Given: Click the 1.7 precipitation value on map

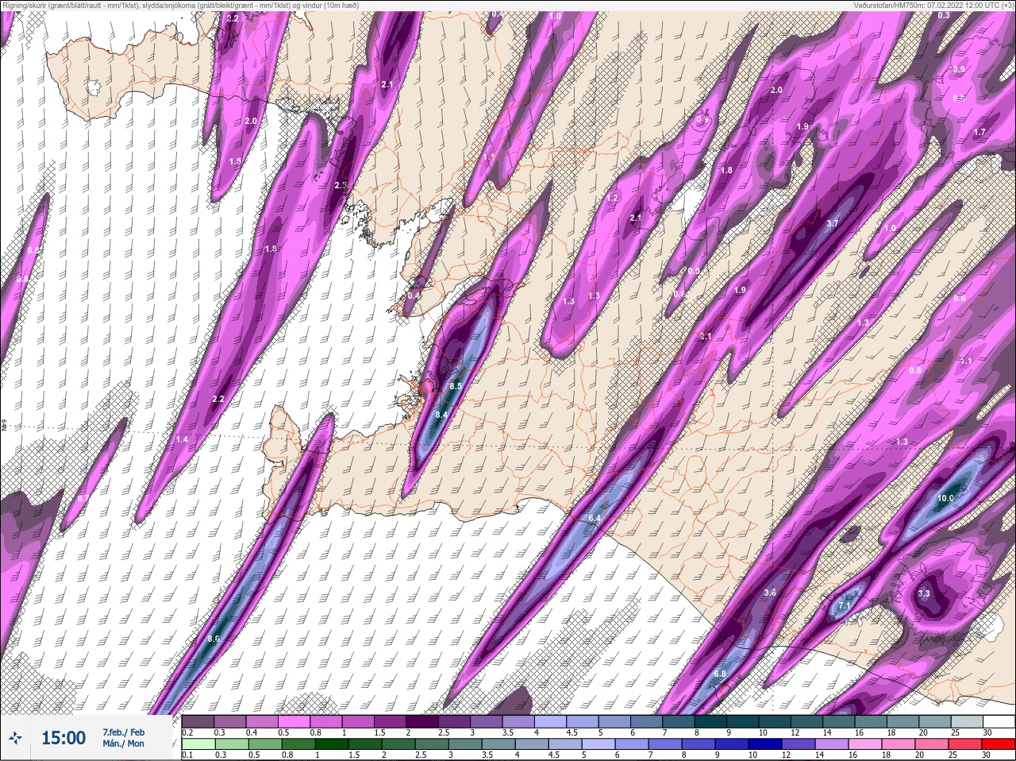Looking at the screenshot, I should tap(979, 132).
